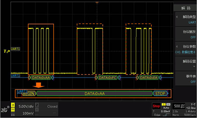The width and height of the screenshot is (197, 118).
Task: Click the rising edge trigger icon
Action: point(166,115)
